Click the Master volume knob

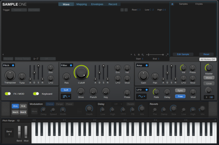point(209,67)
